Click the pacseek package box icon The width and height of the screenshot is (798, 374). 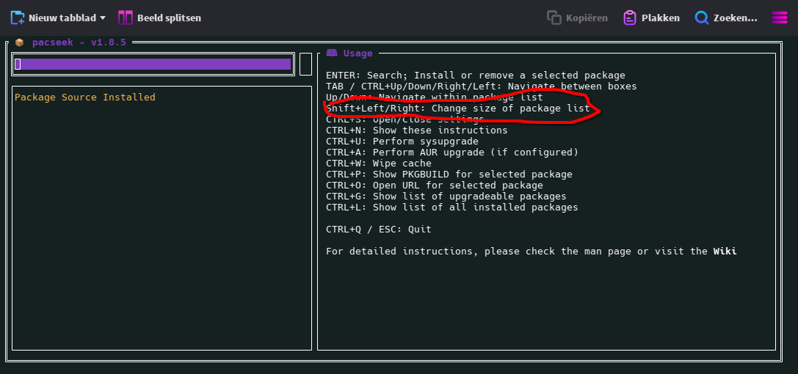tap(20, 43)
